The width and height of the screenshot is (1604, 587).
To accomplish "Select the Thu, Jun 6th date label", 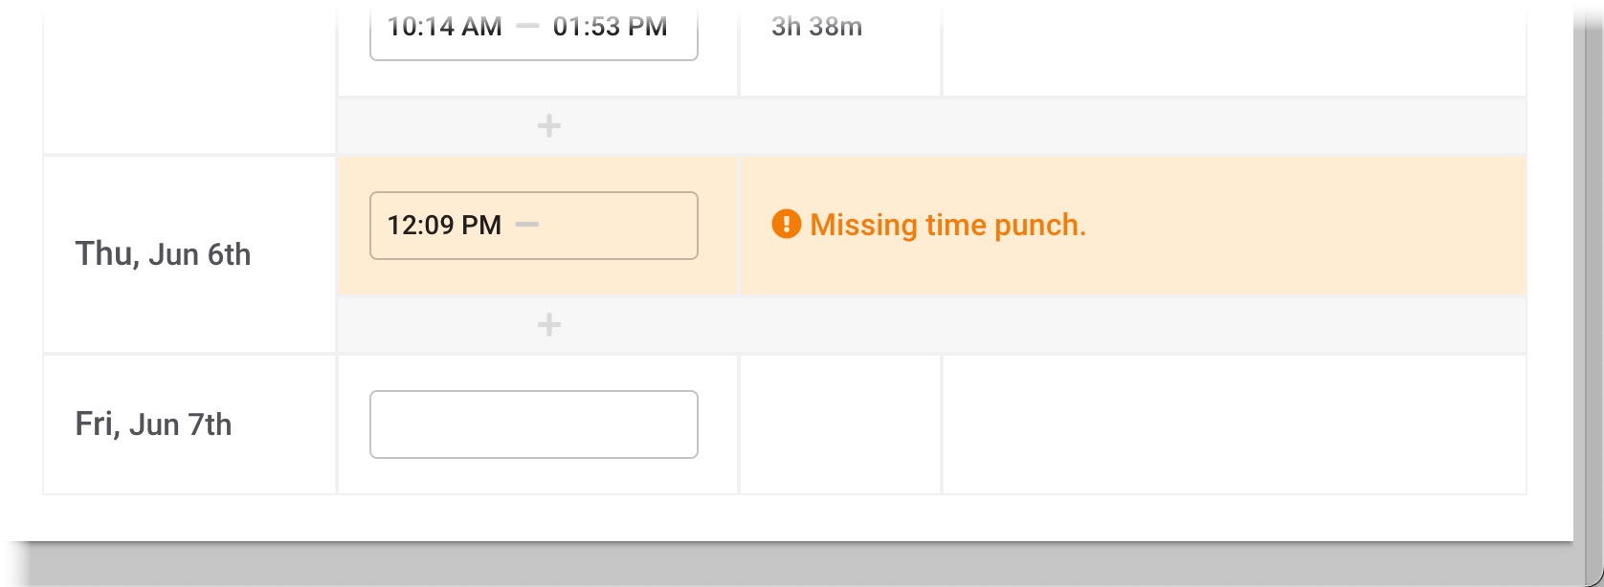I will click(x=163, y=254).
